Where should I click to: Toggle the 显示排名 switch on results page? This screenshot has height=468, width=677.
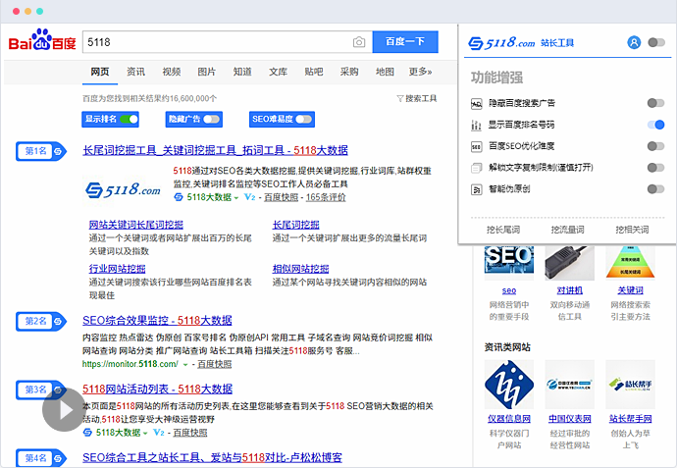click(x=129, y=119)
